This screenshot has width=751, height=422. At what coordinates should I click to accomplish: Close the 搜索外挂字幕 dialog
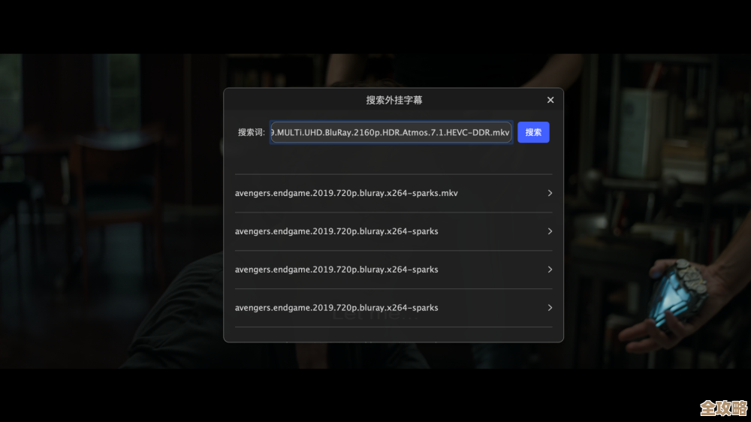click(550, 100)
